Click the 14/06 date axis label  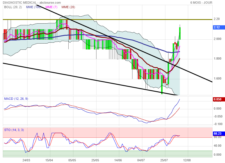[x=118, y=160]
